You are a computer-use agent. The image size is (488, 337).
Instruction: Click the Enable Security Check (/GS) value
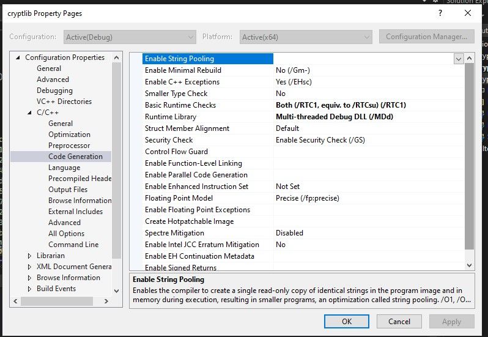point(320,140)
